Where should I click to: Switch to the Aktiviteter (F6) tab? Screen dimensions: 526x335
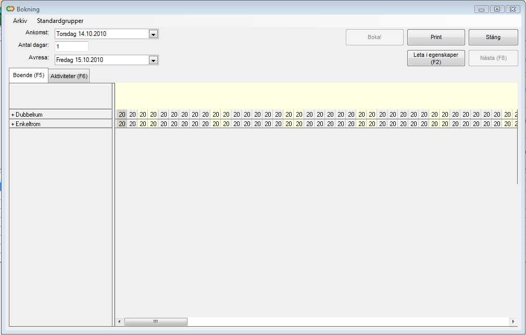[69, 76]
